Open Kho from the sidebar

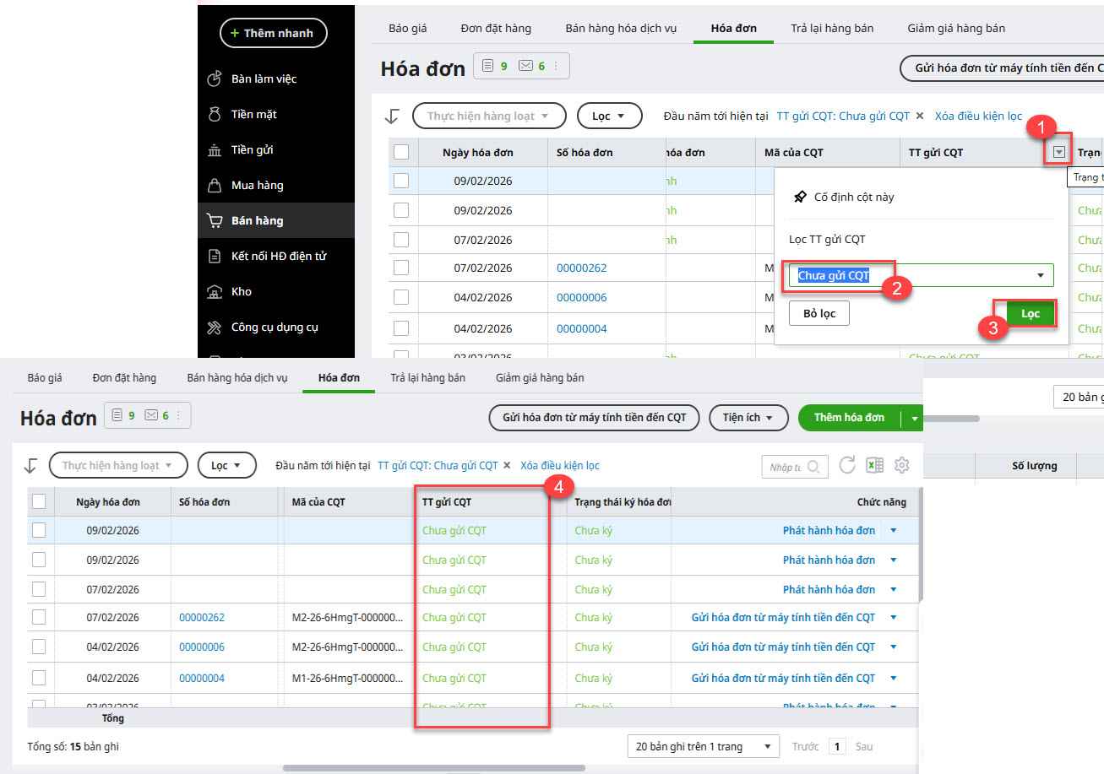(242, 291)
